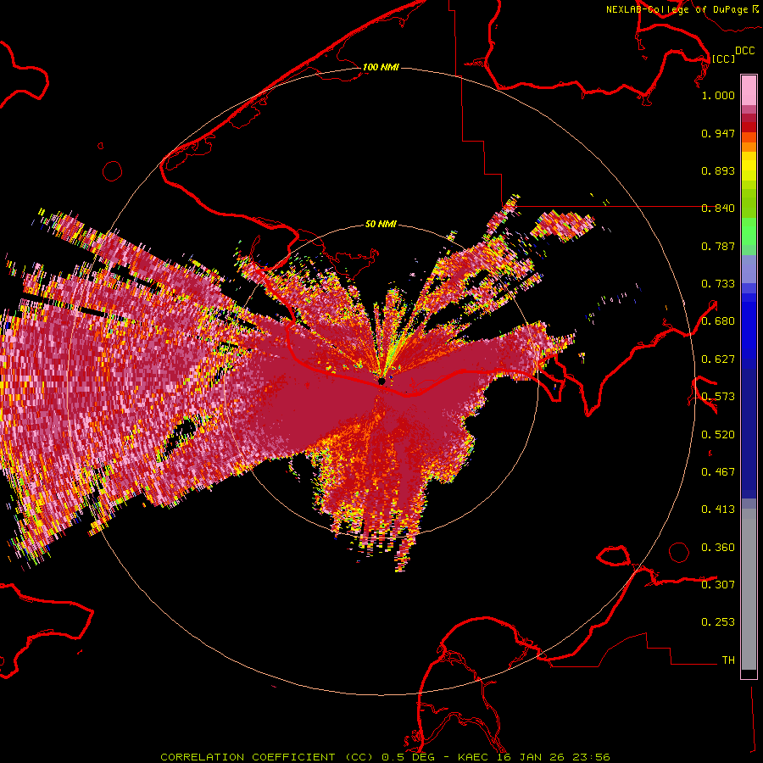Click the black radar site dot at center
763x763 pixels.
[x=381, y=381]
